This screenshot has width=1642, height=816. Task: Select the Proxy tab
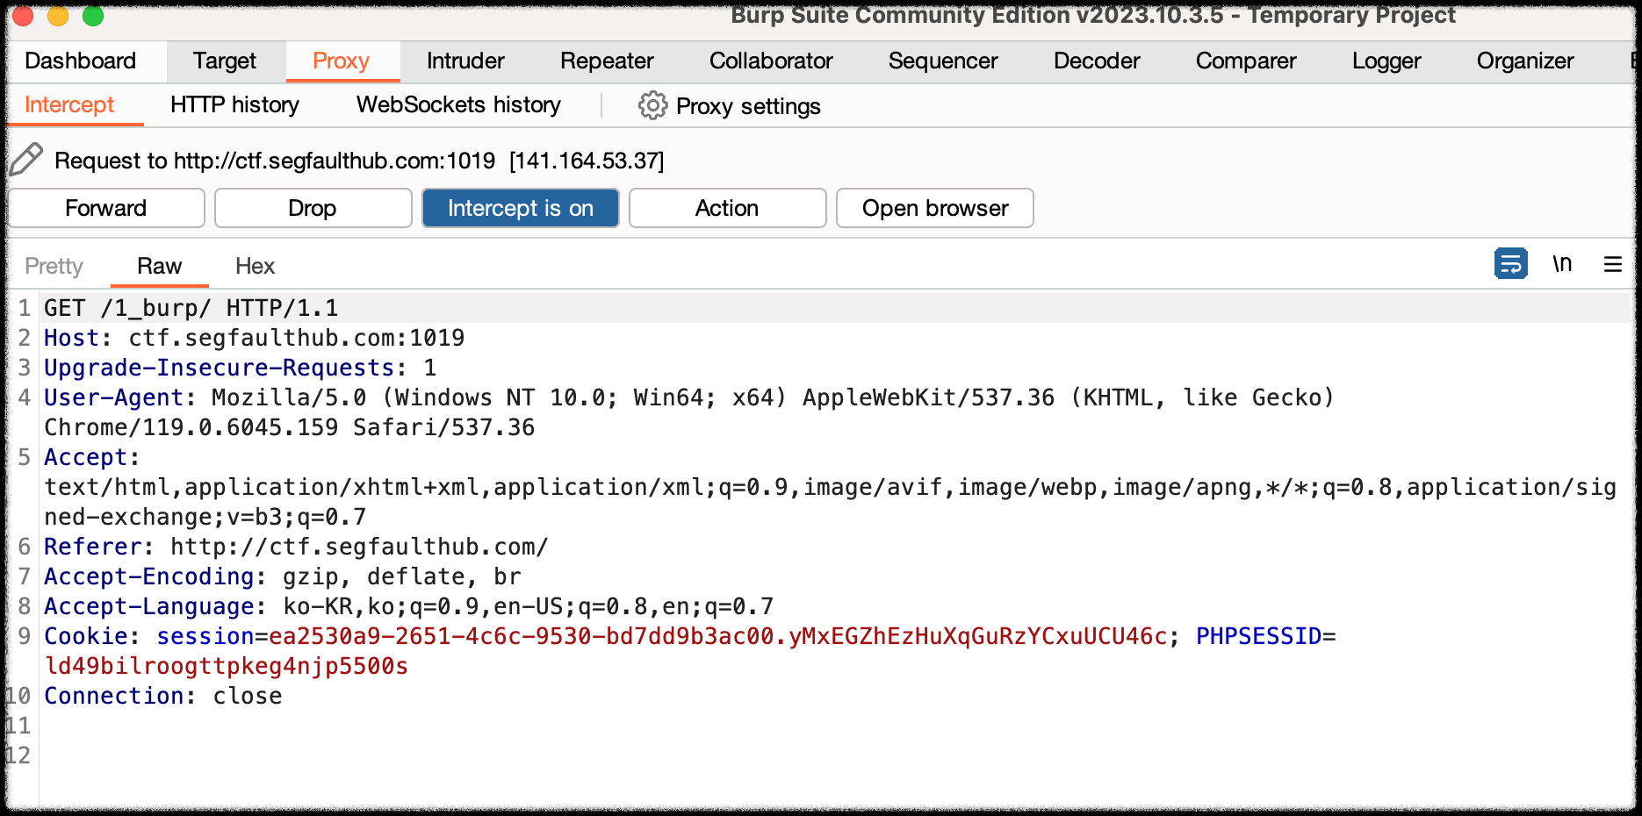pyautogui.click(x=342, y=61)
